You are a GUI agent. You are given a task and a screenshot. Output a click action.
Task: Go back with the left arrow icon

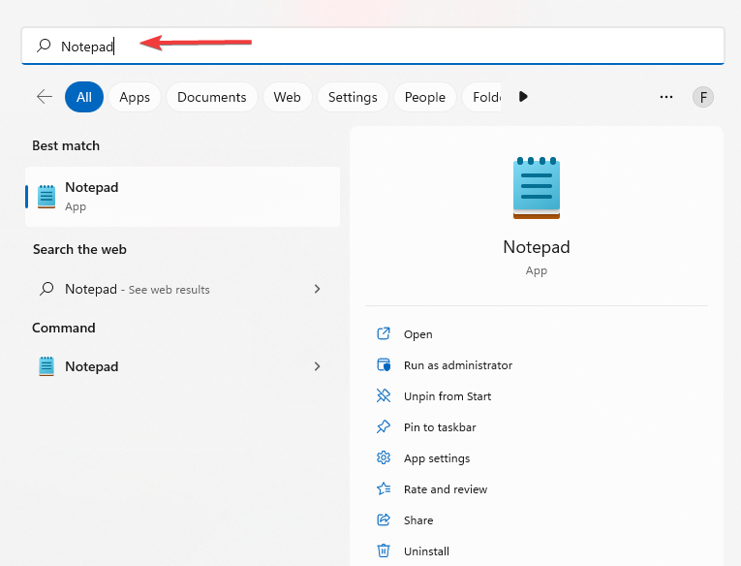pos(45,97)
